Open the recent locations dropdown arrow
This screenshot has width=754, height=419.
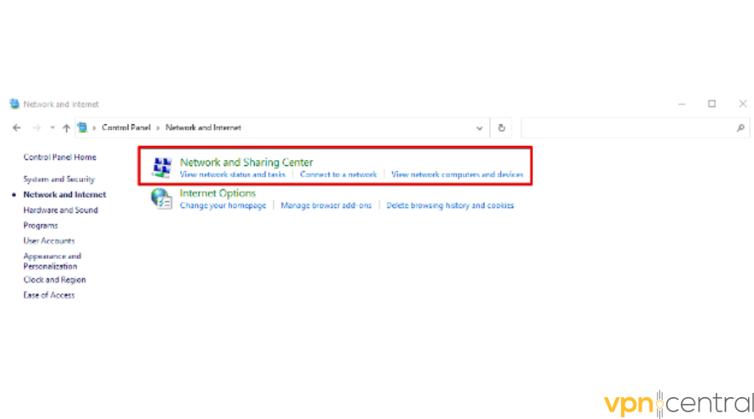pos(52,128)
